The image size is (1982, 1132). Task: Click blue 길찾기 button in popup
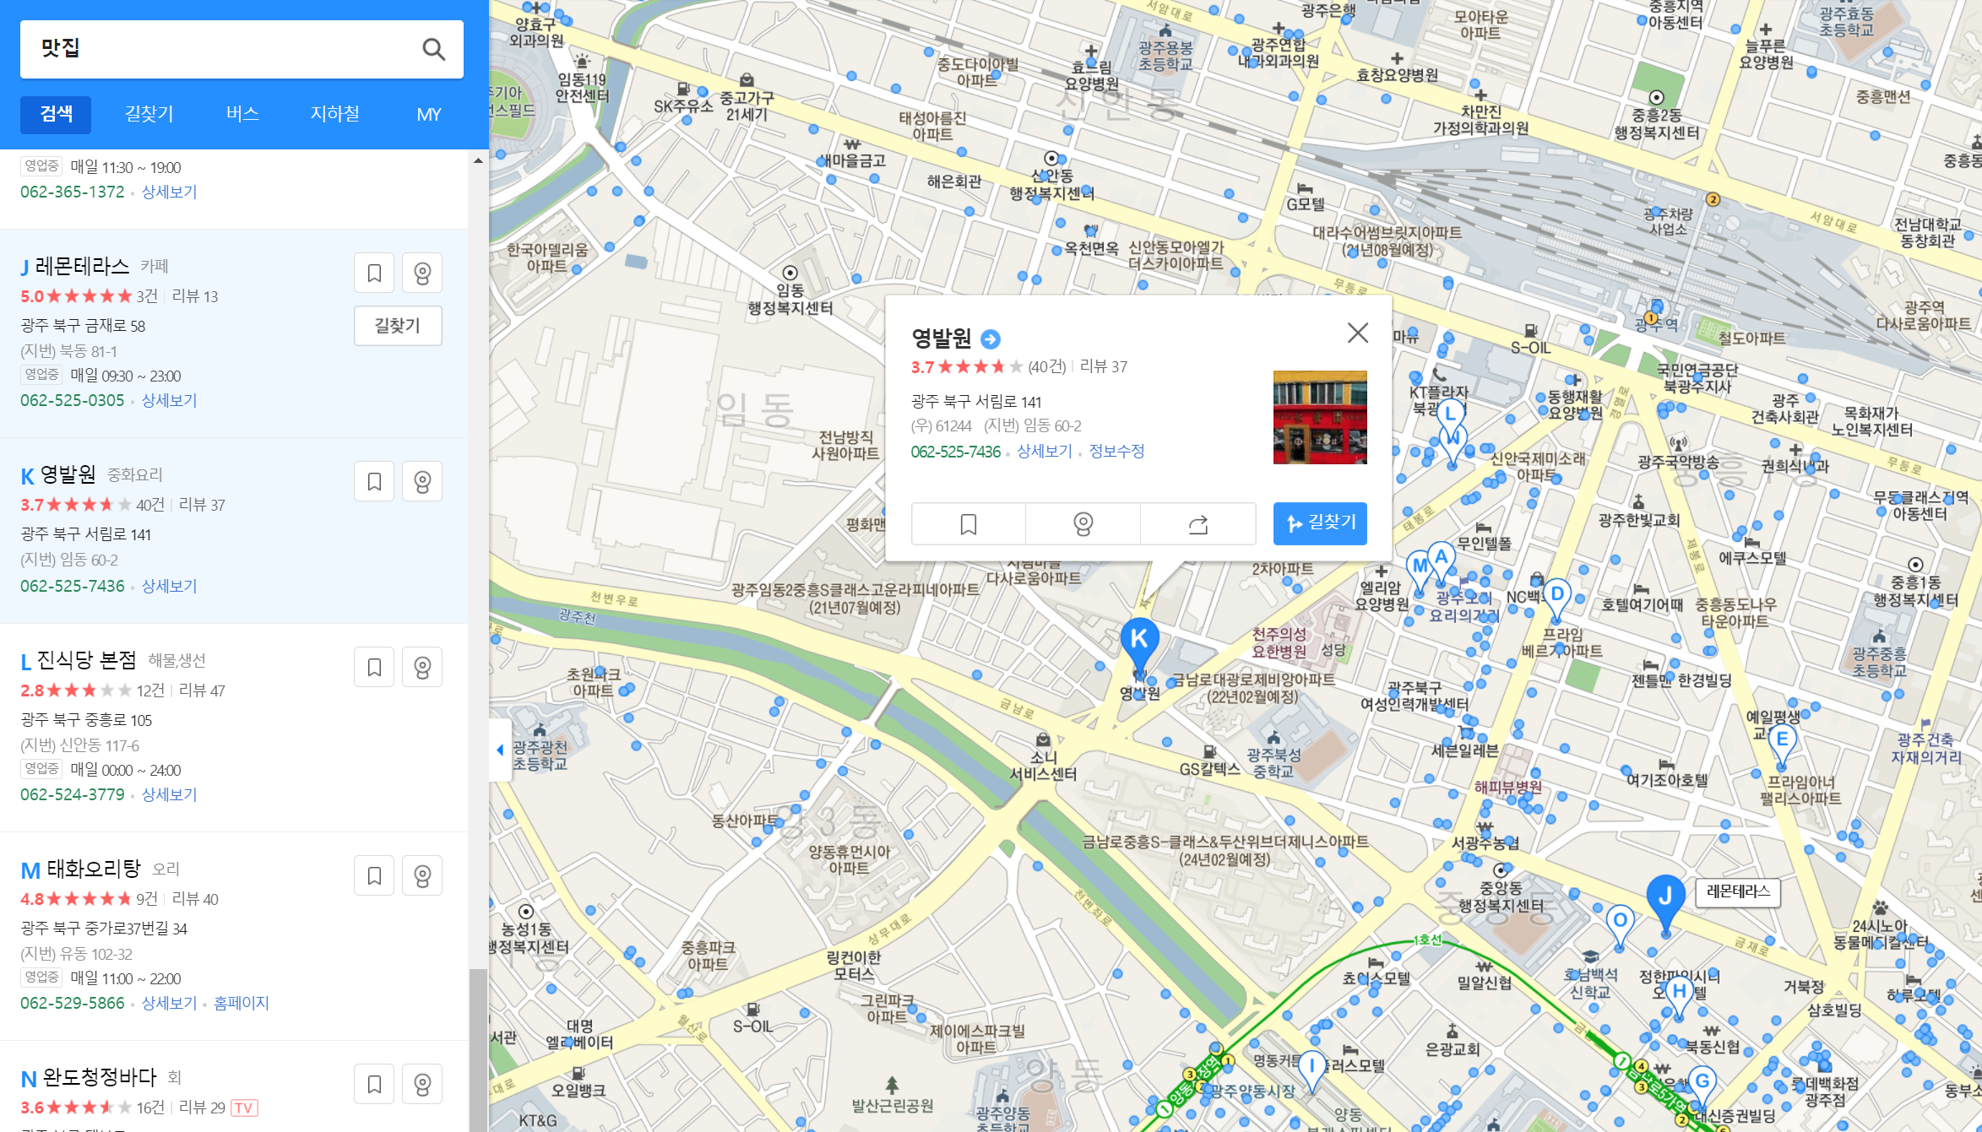click(1320, 523)
